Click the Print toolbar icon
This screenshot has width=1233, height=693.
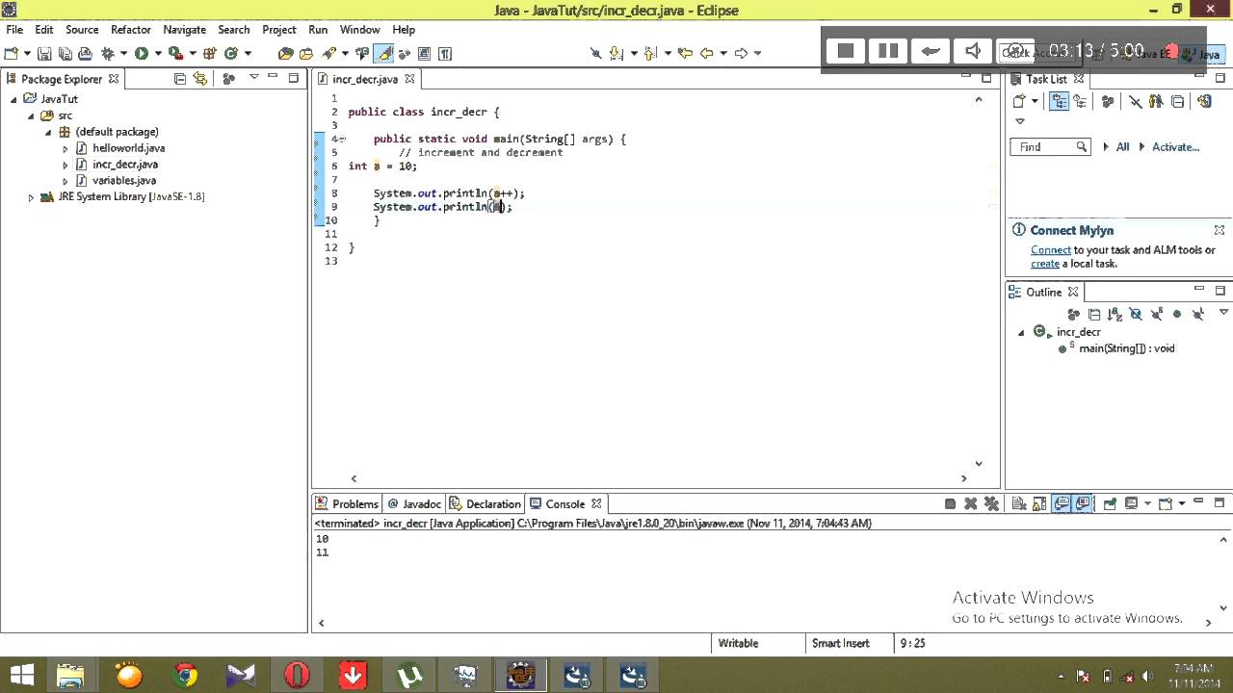85,53
